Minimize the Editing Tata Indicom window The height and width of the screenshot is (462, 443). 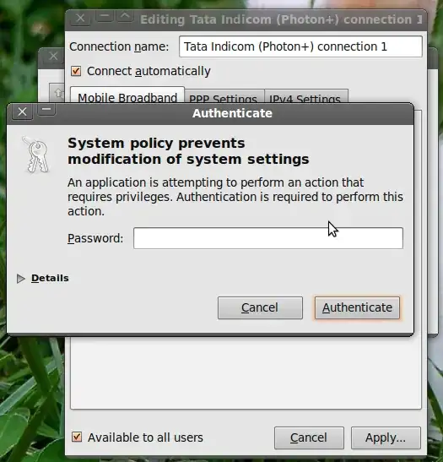click(105, 16)
